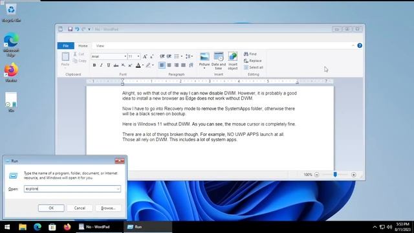Image resolution: width=414 pixels, height=233 pixels.
Task: Open Microsoft Store from the taskbar
Action: (x=52, y=227)
